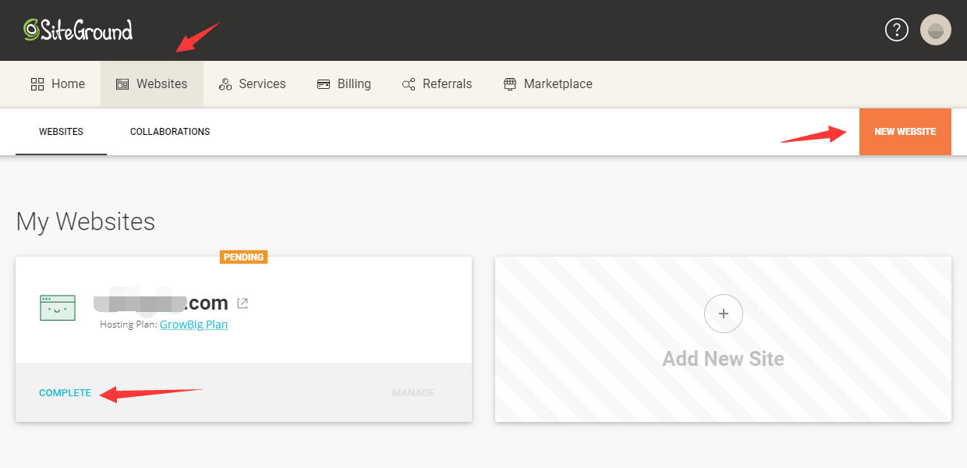Click the orange PENDING status badge
Viewport: 967px width, 468px height.
243,257
